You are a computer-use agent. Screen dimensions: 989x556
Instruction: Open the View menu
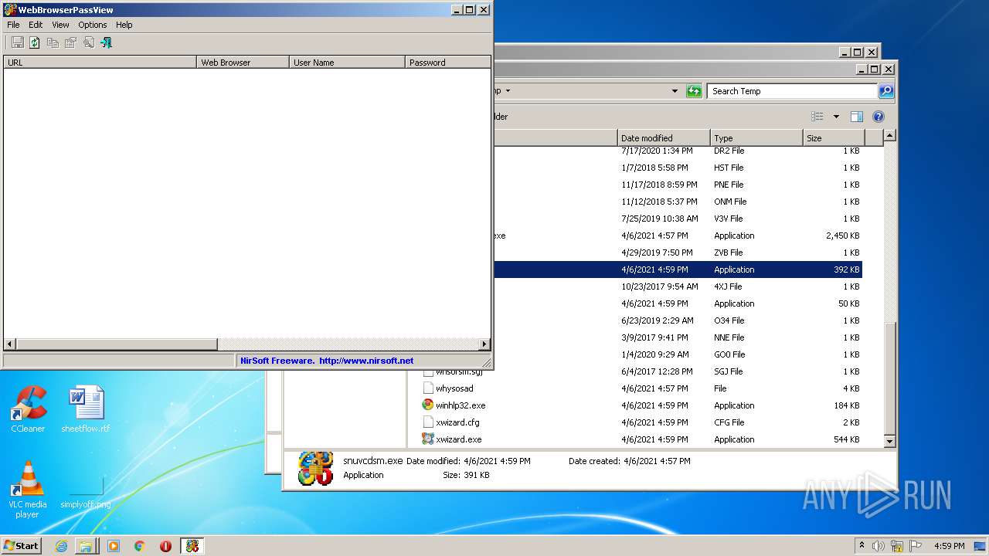coord(60,25)
